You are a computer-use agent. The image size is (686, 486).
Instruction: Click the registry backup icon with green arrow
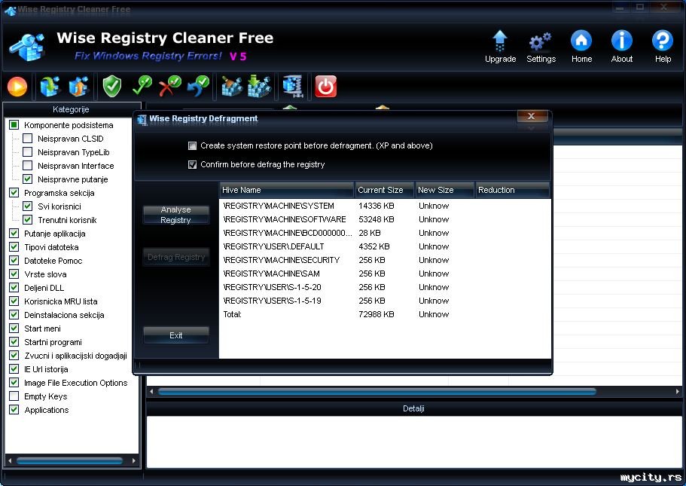[50, 86]
